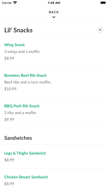This screenshot has width=108, height=191.
Task: Tap the Beef ribs and corn muffin description
Action: tap(28, 82)
